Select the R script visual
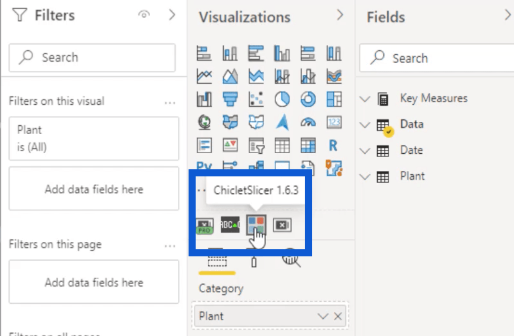 coord(334,145)
